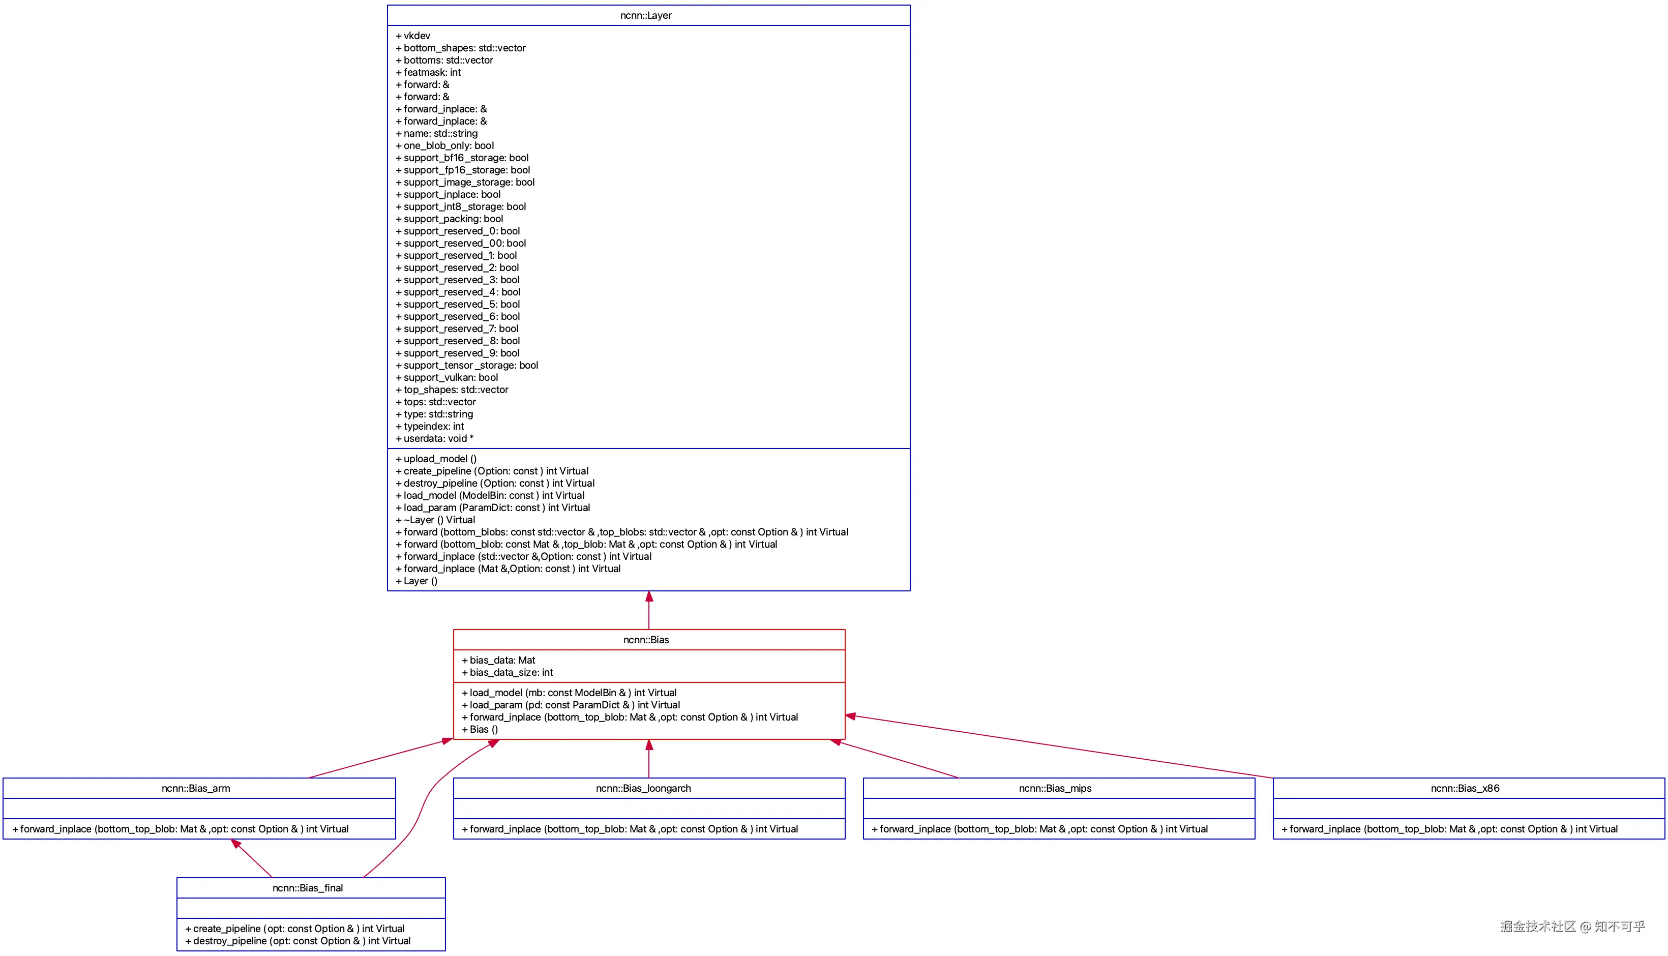Screen dimensions: 1668x956
Task: Select Layer's forward_inplace (Mat &,Option) method
Action: [x=508, y=569]
